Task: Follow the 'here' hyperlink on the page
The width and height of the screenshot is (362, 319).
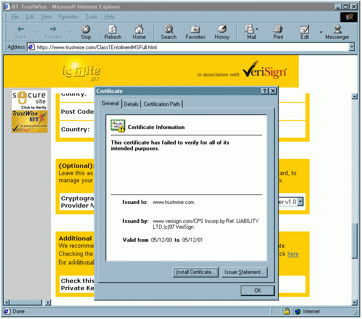Action: [293, 254]
